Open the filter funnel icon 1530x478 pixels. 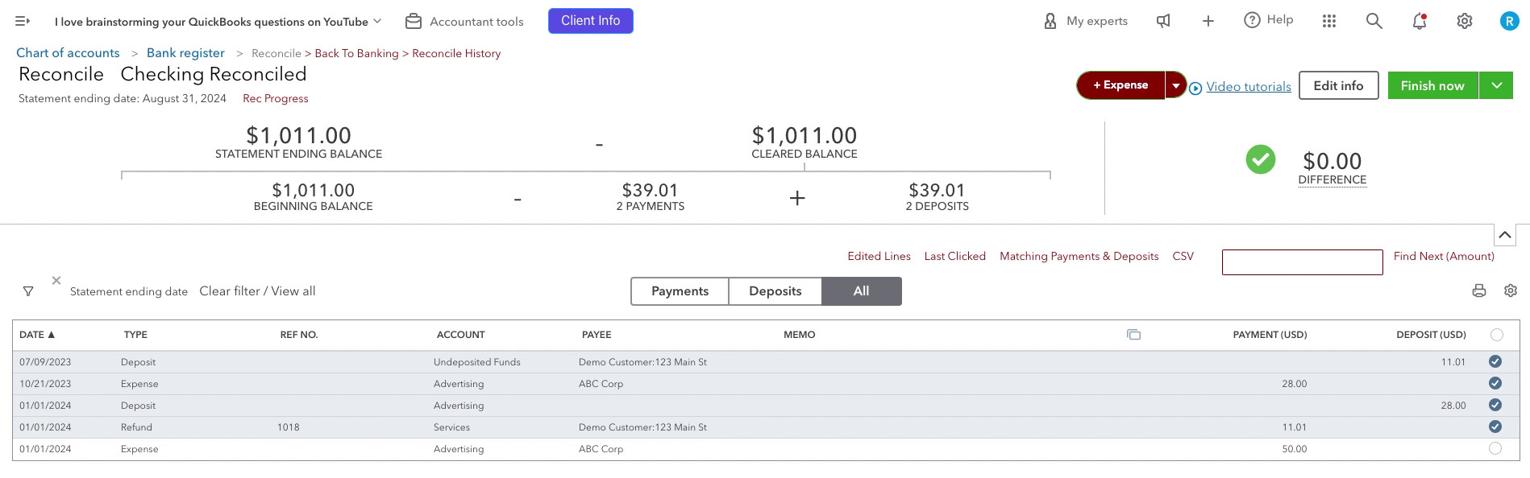(x=28, y=291)
